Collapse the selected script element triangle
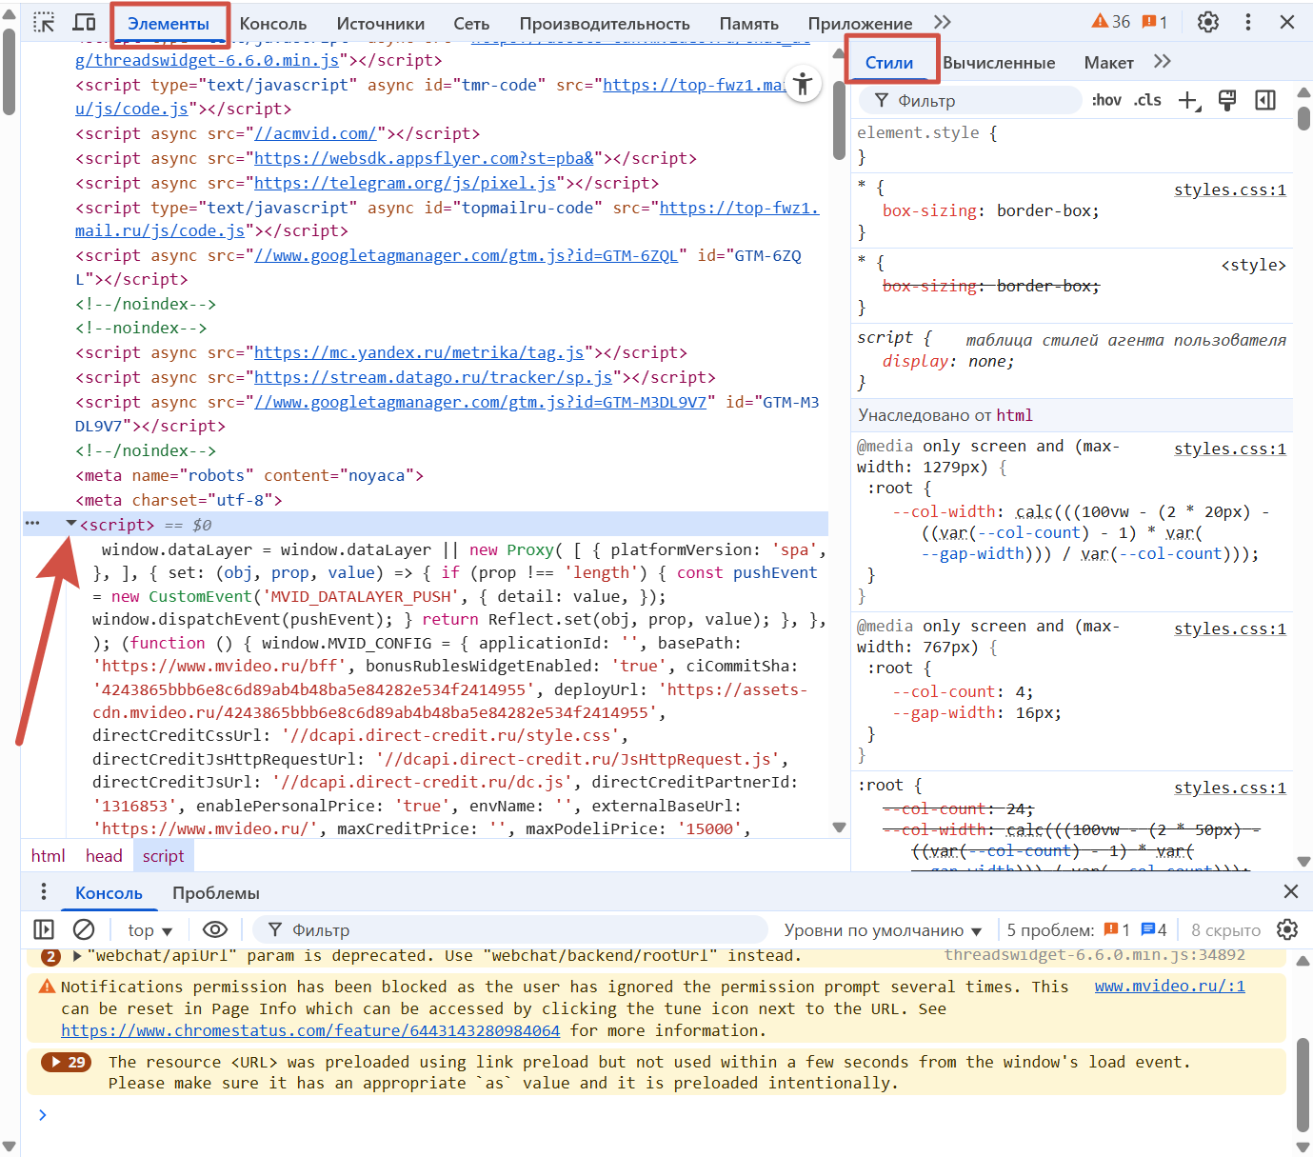This screenshot has height=1157, width=1313. pyautogui.click(x=71, y=524)
